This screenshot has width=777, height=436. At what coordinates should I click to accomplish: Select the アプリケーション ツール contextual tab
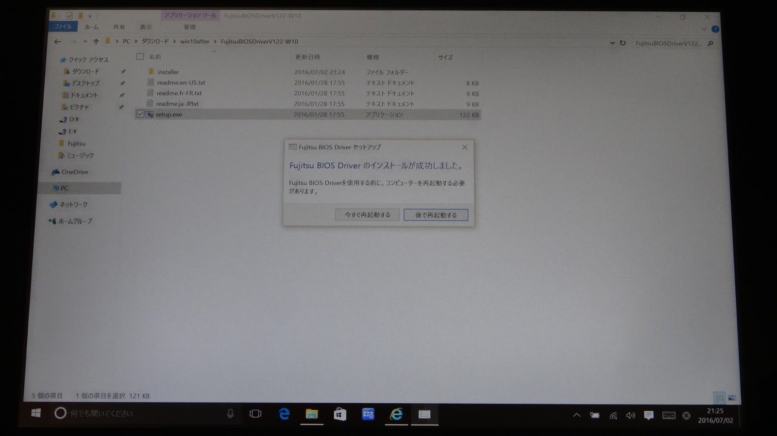pos(190,16)
